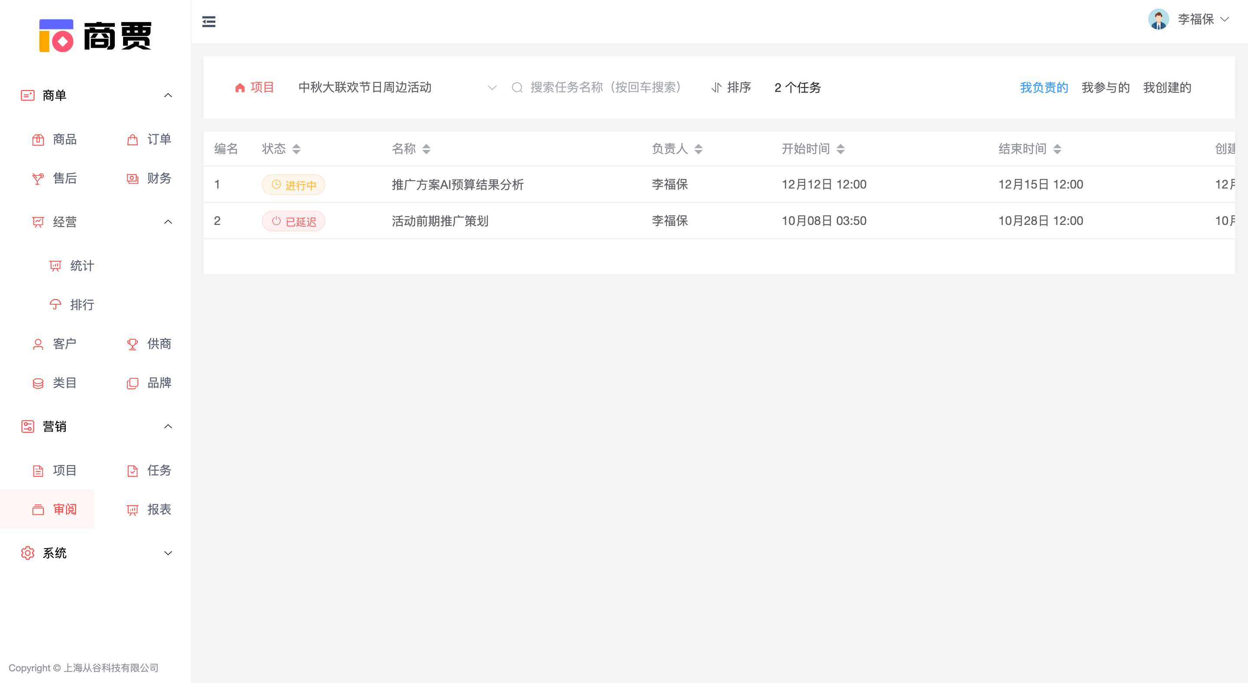Click the 排序 sort button
The height and width of the screenshot is (683, 1248).
(x=731, y=88)
